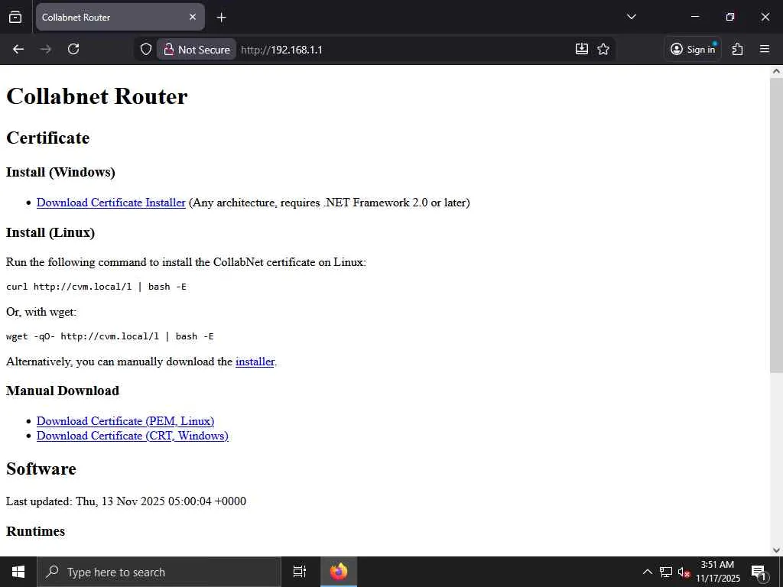Click the Collabnet Router page heading
This screenshot has width=783, height=587.
(97, 96)
